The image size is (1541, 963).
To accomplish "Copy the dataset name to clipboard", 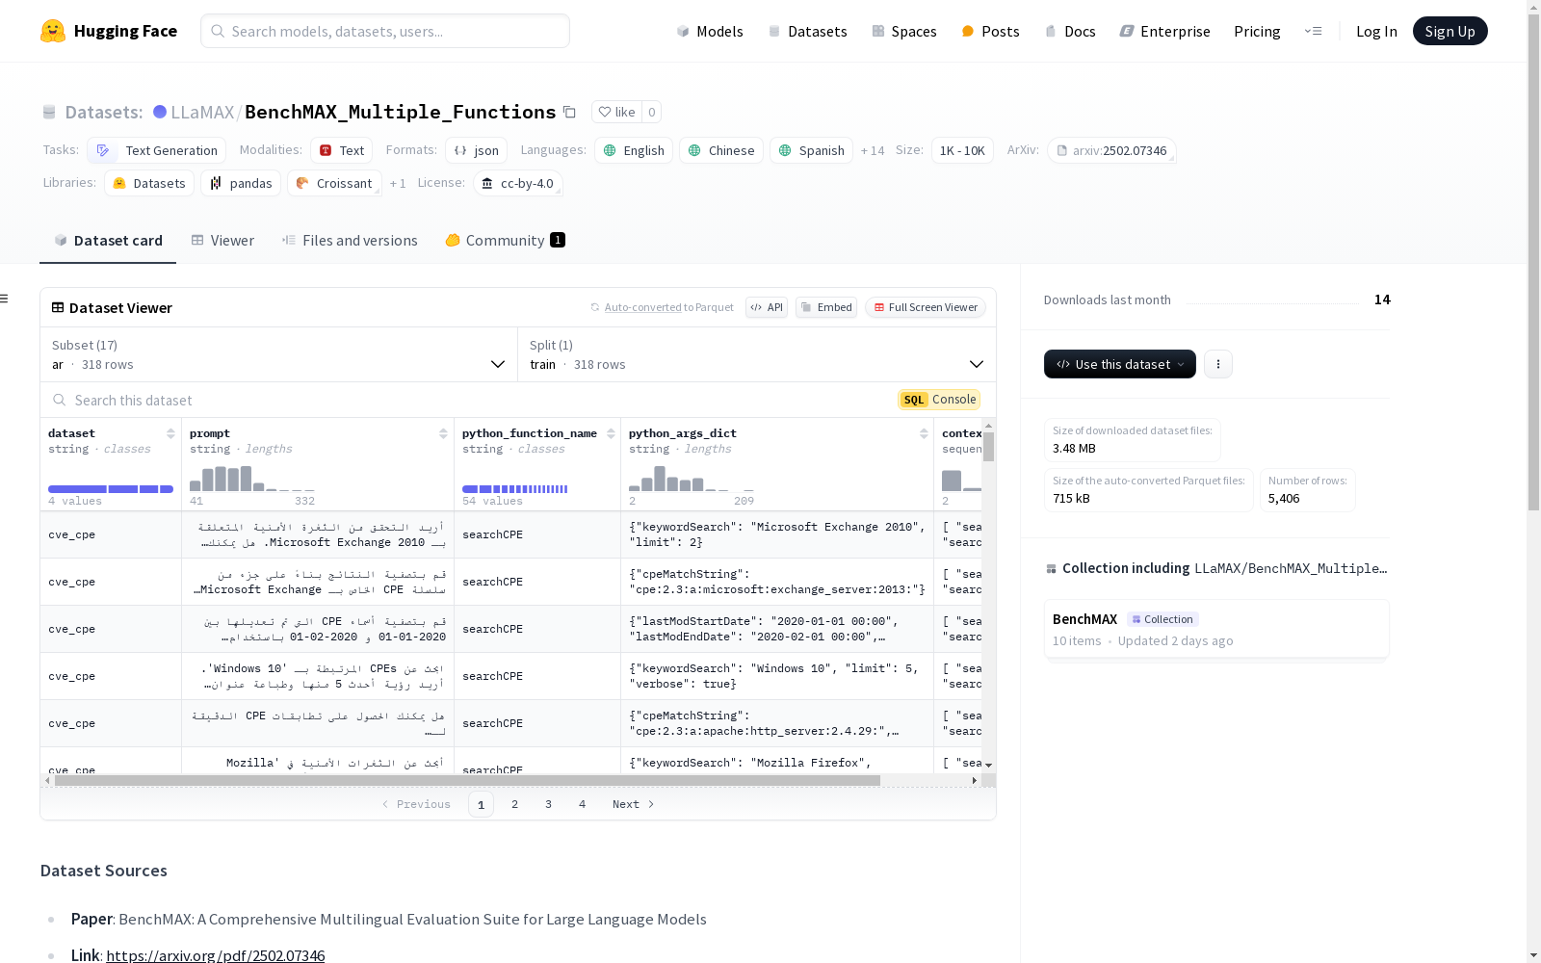I will [569, 113].
